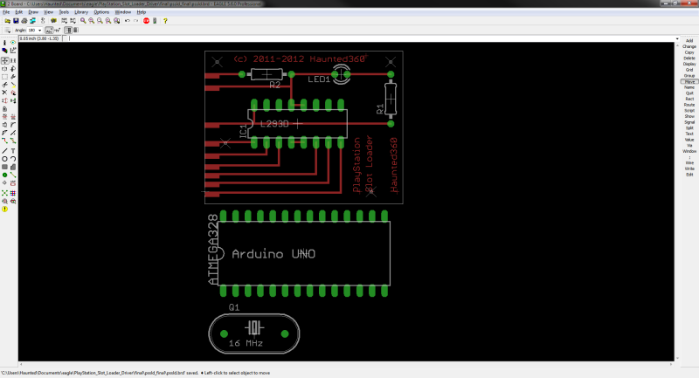The height and width of the screenshot is (378, 699).
Task: Select the Move tool in left palette
Action: (5, 60)
